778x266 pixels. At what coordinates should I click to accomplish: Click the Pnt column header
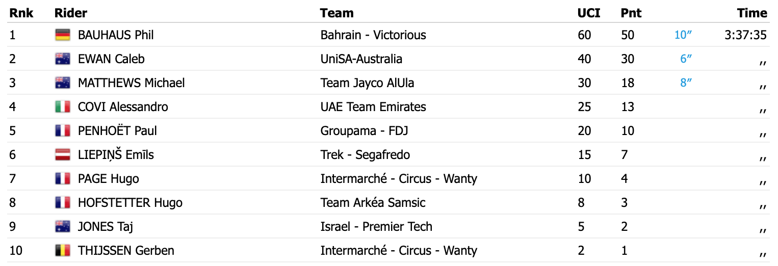[631, 13]
